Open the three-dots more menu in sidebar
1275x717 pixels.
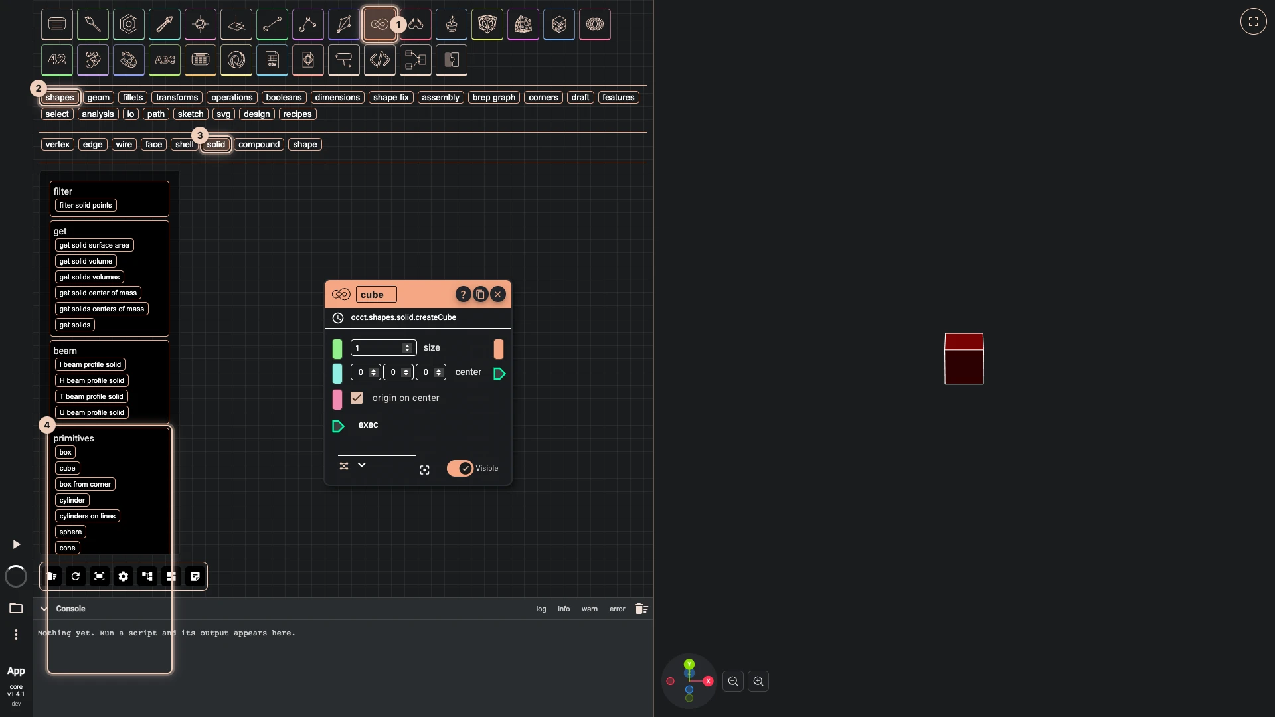click(x=16, y=635)
